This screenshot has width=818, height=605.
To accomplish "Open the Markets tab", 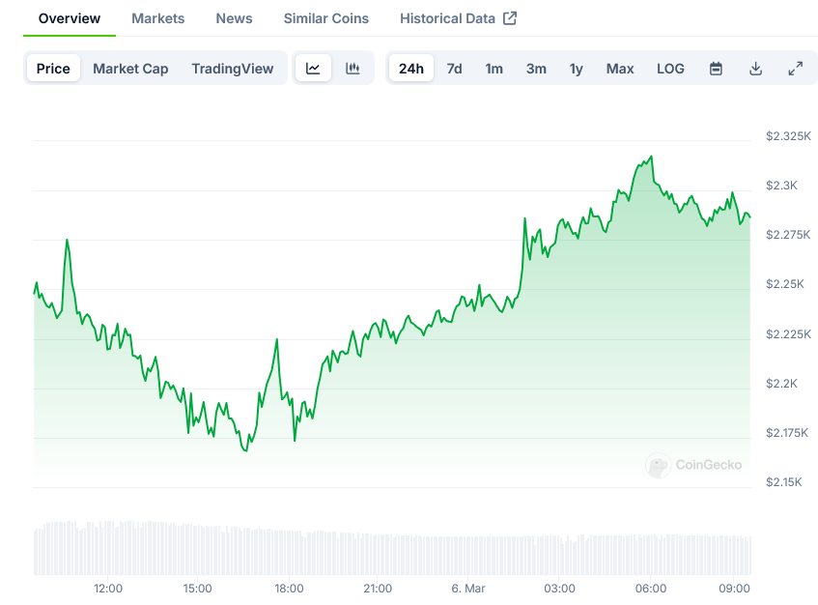I will coord(157,18).
